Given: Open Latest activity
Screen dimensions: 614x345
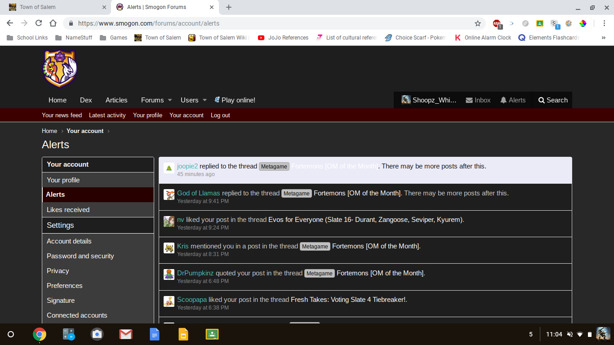Looking at the screenshot, I should [107, 115].
